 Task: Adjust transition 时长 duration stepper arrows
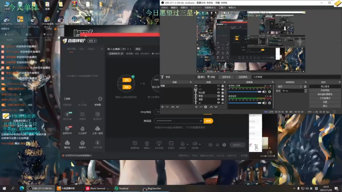click(305, 91)
